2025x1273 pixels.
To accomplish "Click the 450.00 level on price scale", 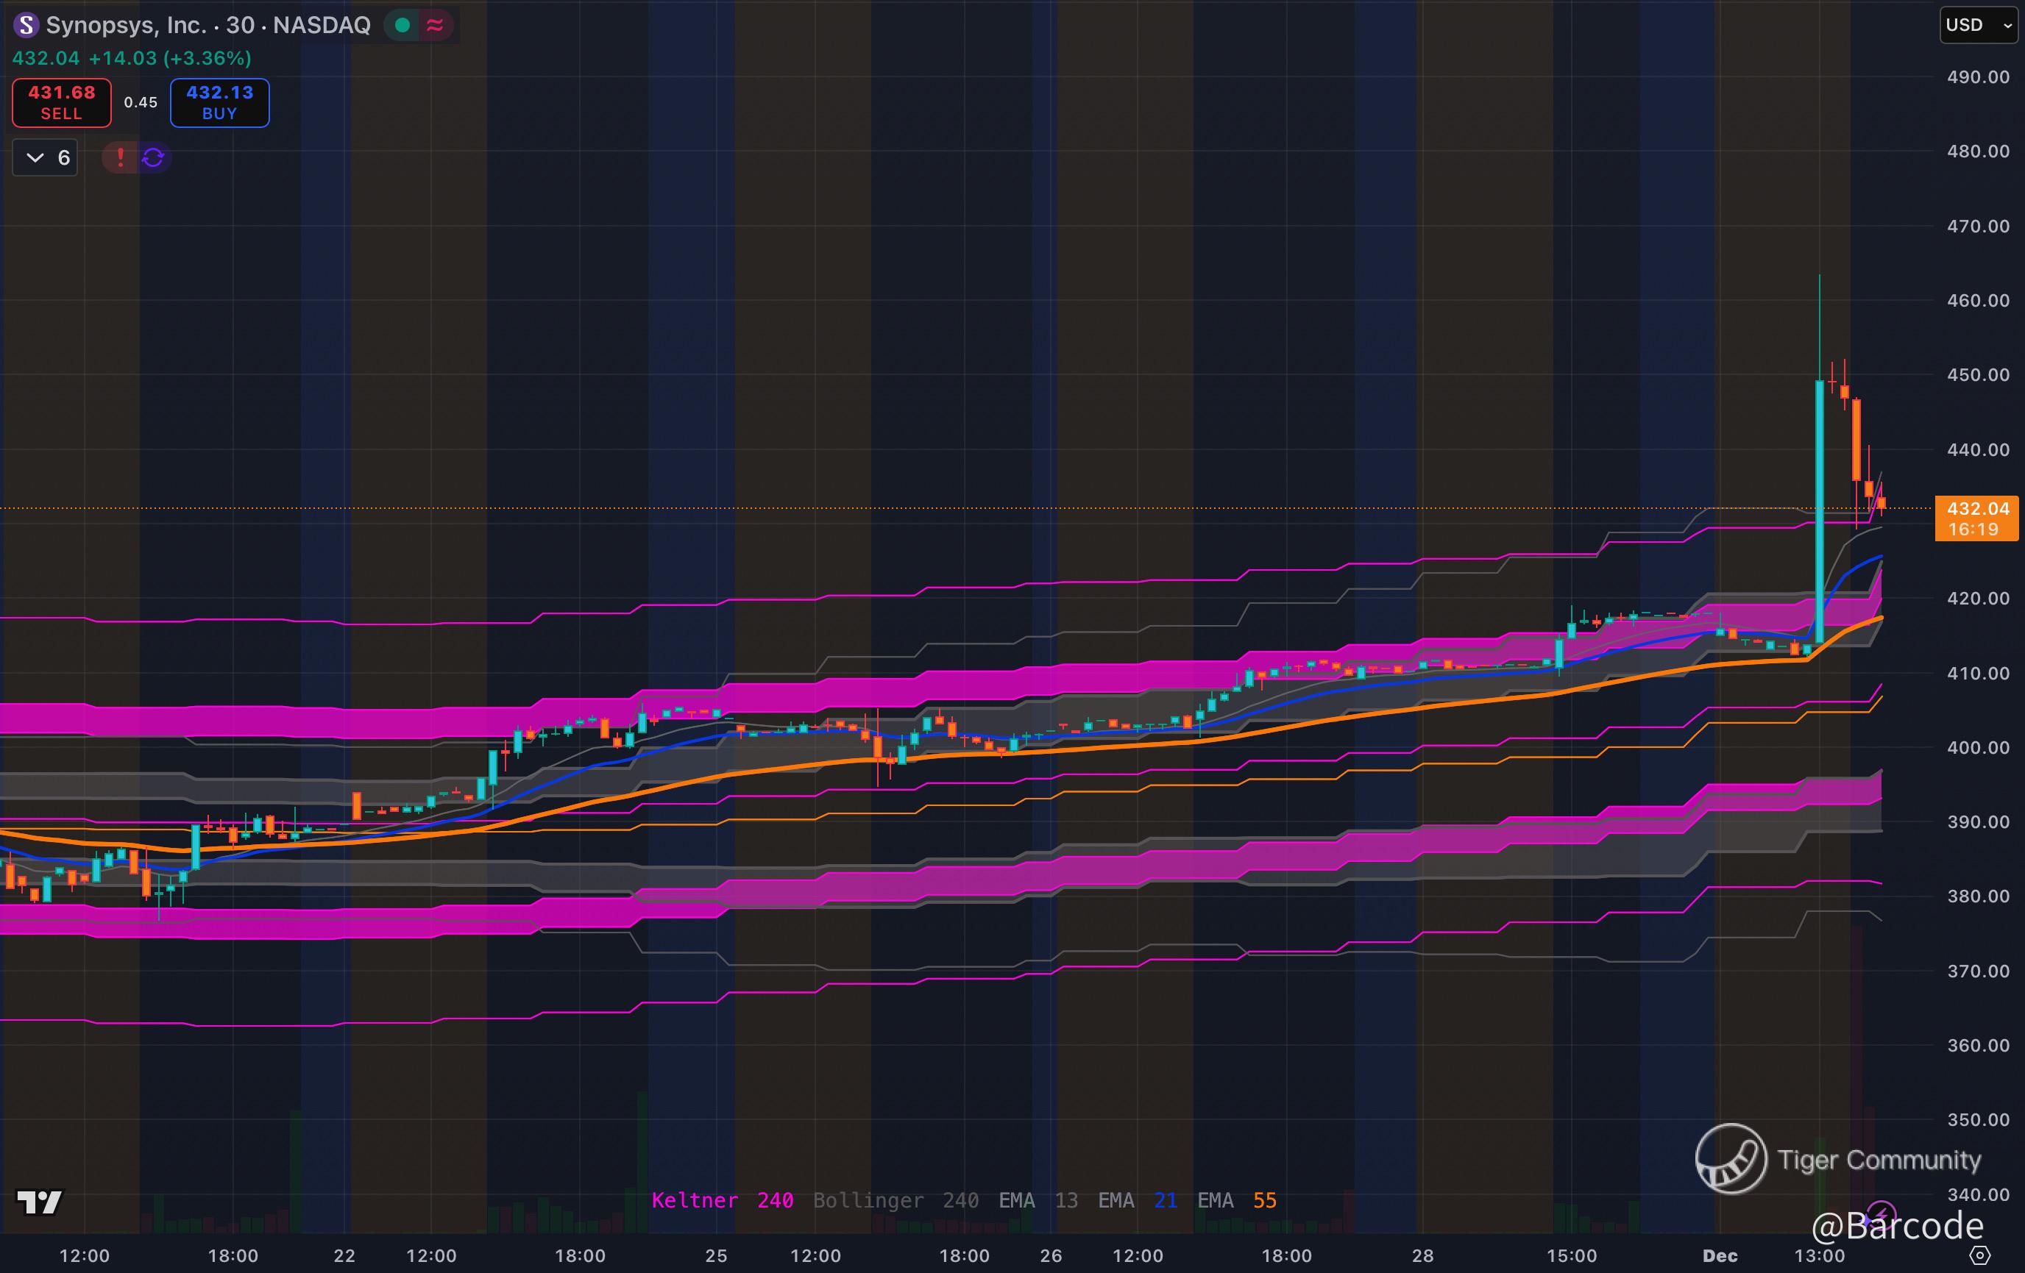I will 1977,375.
